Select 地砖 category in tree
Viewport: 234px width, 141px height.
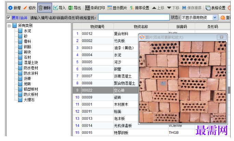[x=27, y=84]
